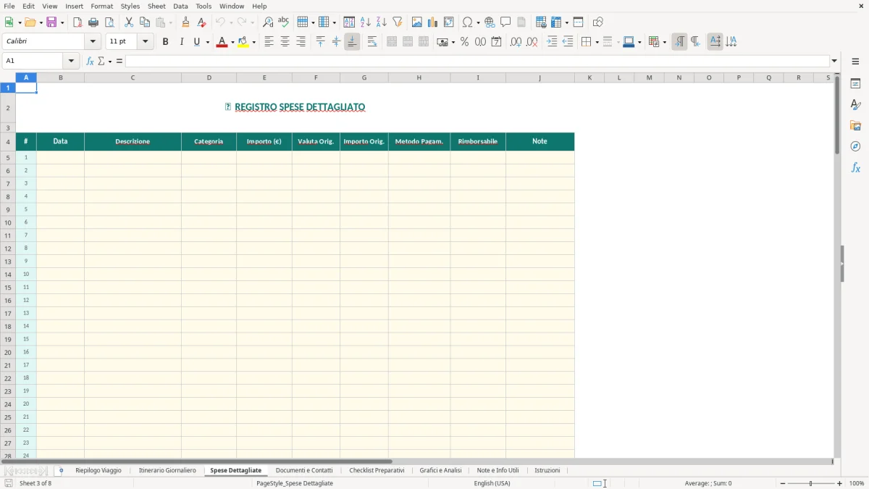Open the Tools menu
This screenshot has height=489, width=869.
pyautogui.click(x=203, y=6)
